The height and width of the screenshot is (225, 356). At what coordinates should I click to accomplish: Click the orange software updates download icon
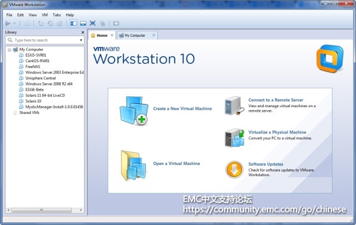234,169
